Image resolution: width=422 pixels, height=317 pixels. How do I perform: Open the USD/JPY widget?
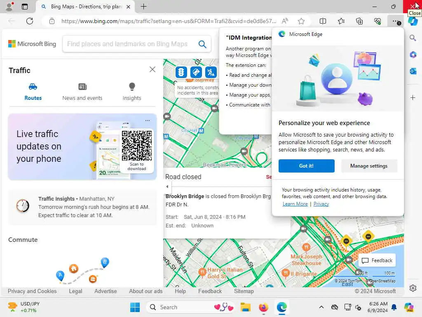(x=23, y=307)
